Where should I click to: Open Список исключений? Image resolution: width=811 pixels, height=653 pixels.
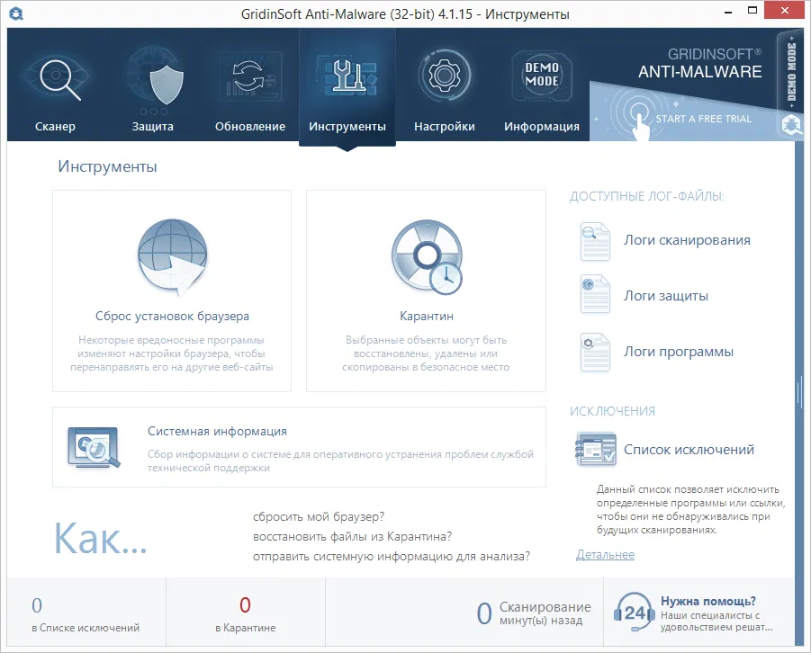689,450
